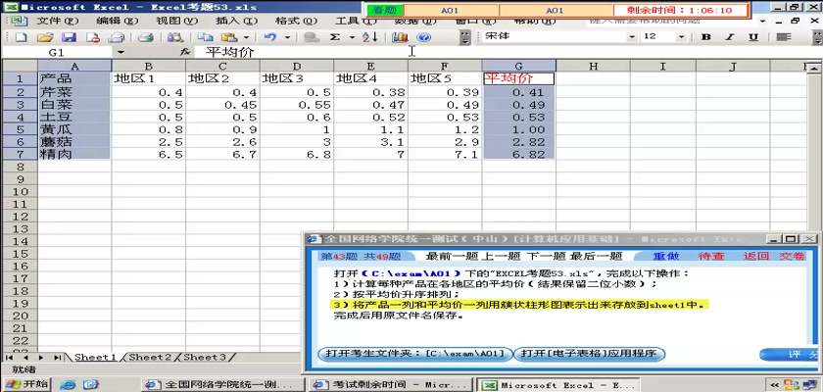The image size is (823, 392).
Task: Jump to 最前一题 (first question)
Action: coord(450,257)
